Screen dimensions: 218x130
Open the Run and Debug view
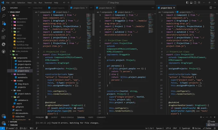click(4, 30)
